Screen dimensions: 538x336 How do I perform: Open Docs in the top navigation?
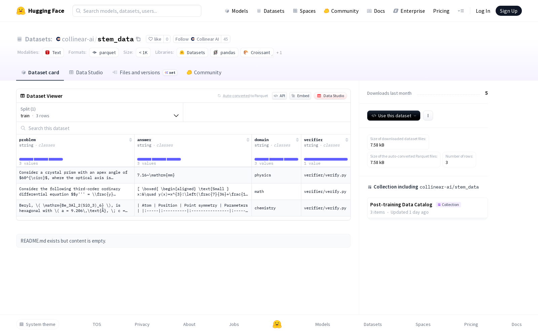(376, 11)
